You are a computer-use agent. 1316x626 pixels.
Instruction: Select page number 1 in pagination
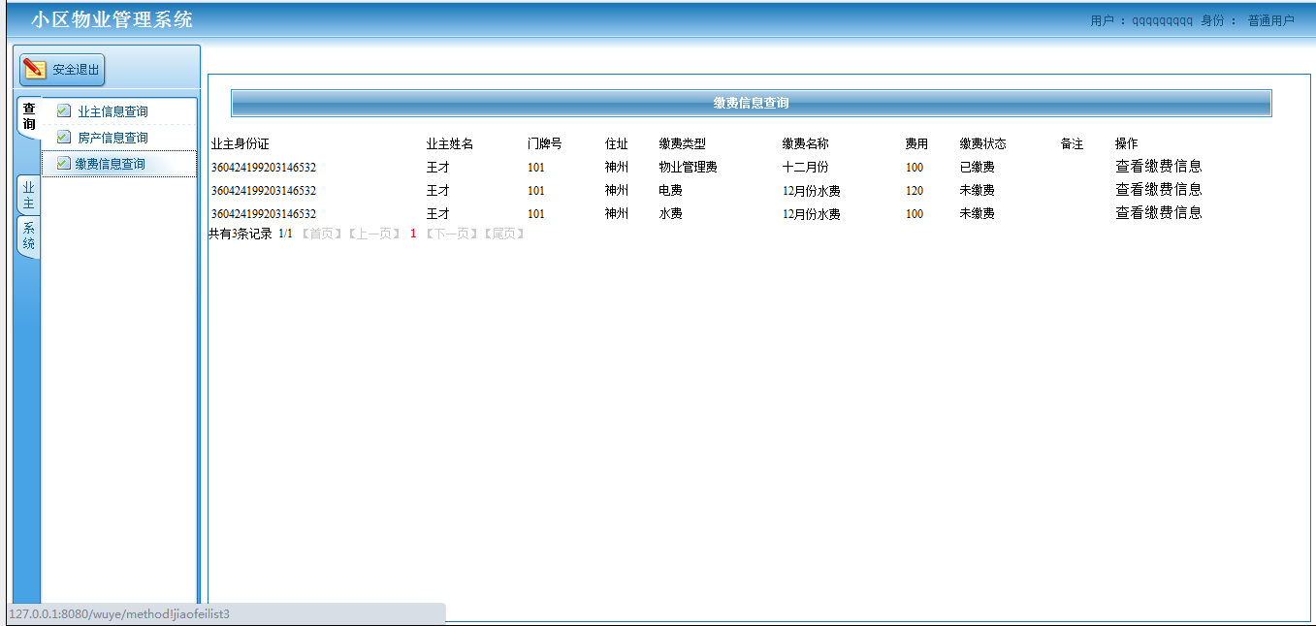tap(413, 234)
